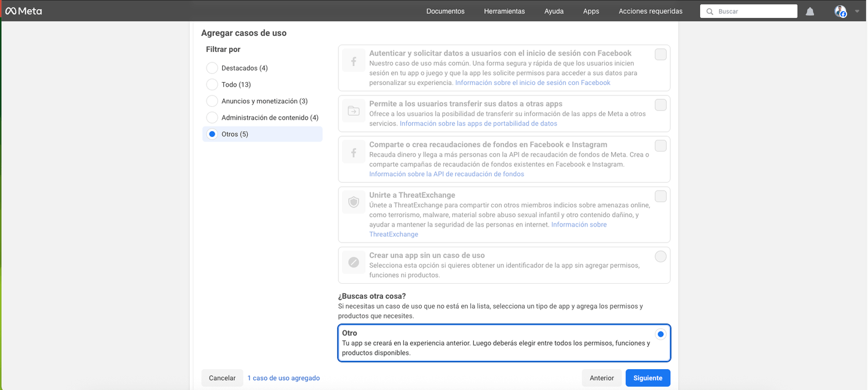
Task: Click the Meta logo in header
Action: pyautogui.click(x=24, y=11)
